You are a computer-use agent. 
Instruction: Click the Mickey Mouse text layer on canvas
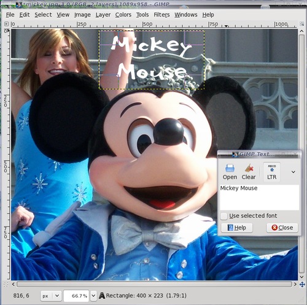(x=152, y=60)
